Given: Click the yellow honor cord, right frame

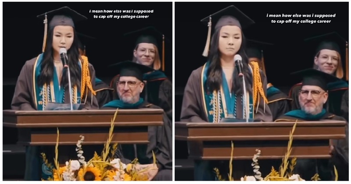Looking at the screenshot, I should tap(259, 83).
